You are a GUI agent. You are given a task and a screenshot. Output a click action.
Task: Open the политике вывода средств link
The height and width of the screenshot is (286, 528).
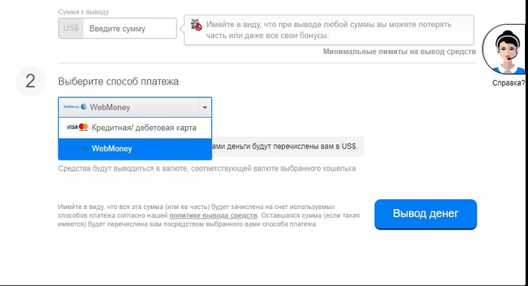(213, 216)
